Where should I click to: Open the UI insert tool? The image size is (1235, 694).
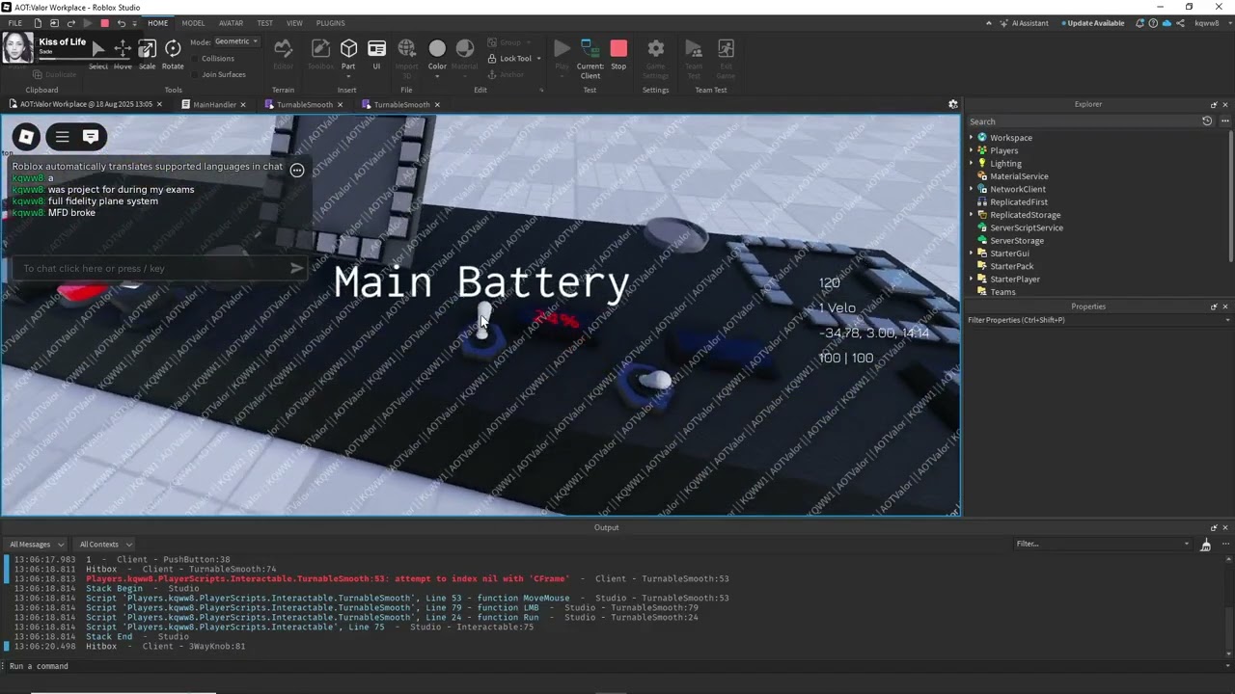tap(376, 54)
